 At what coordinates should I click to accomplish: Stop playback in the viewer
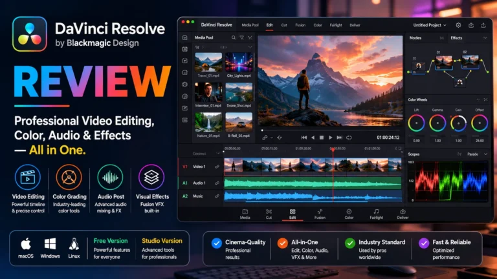click(322, 138)
